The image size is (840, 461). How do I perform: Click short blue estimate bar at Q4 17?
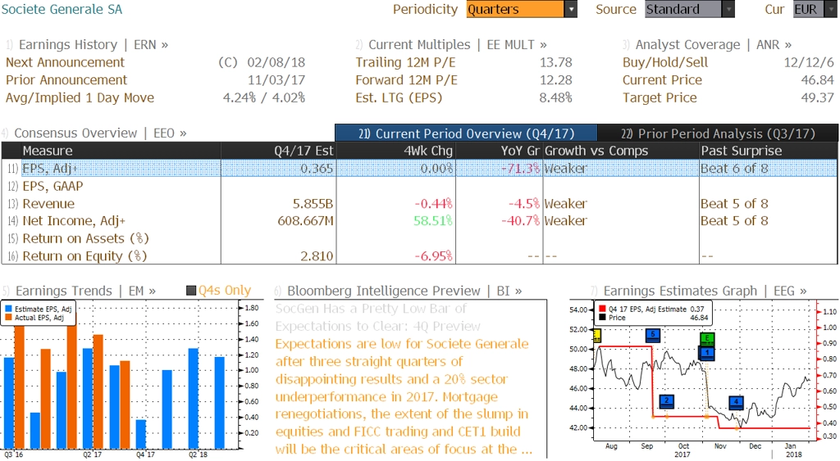141,434
